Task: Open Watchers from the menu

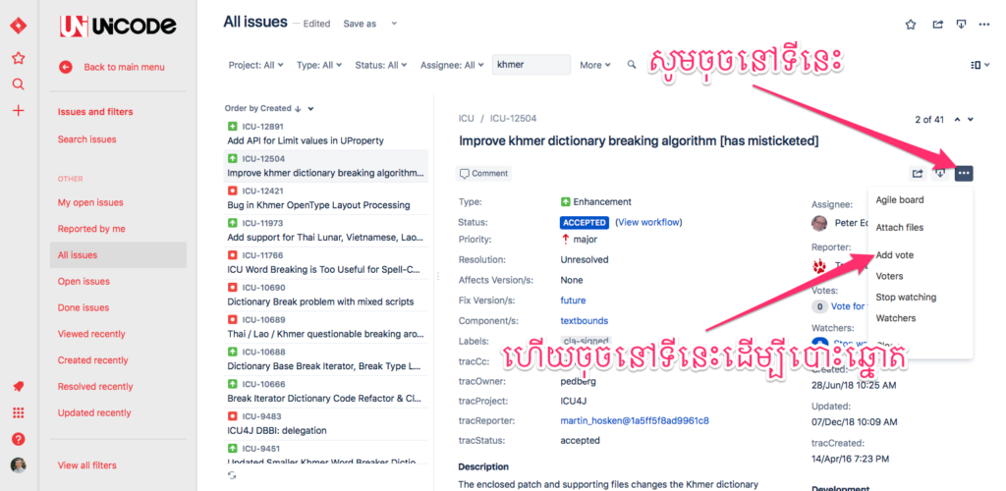Action: click(x=894, y=318)
